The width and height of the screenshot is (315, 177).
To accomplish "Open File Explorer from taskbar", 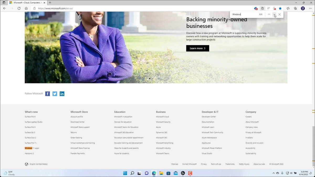I will 161,173.
